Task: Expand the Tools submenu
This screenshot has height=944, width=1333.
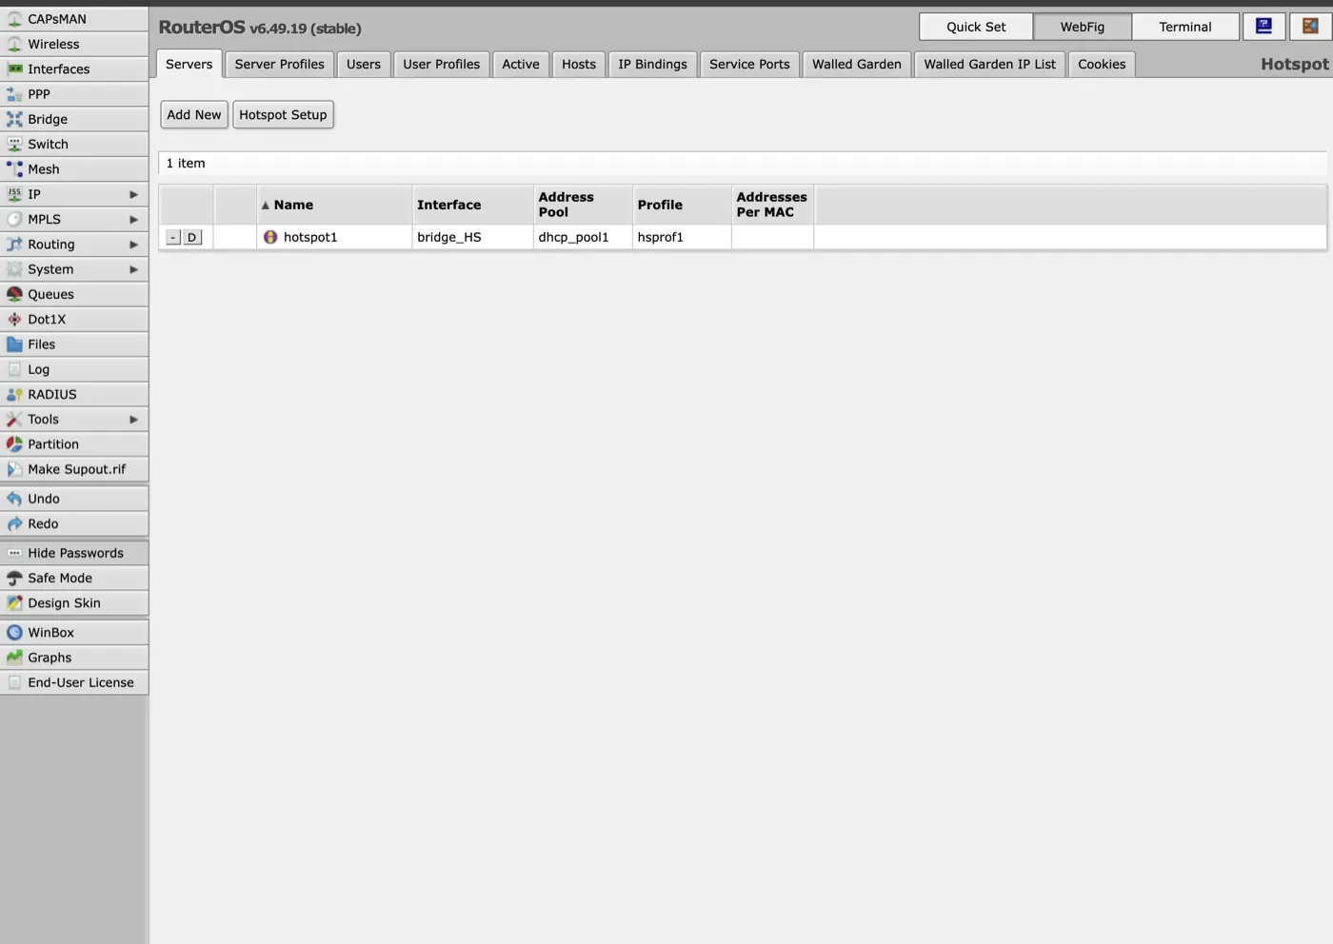Action: click(x=74, y=419)
